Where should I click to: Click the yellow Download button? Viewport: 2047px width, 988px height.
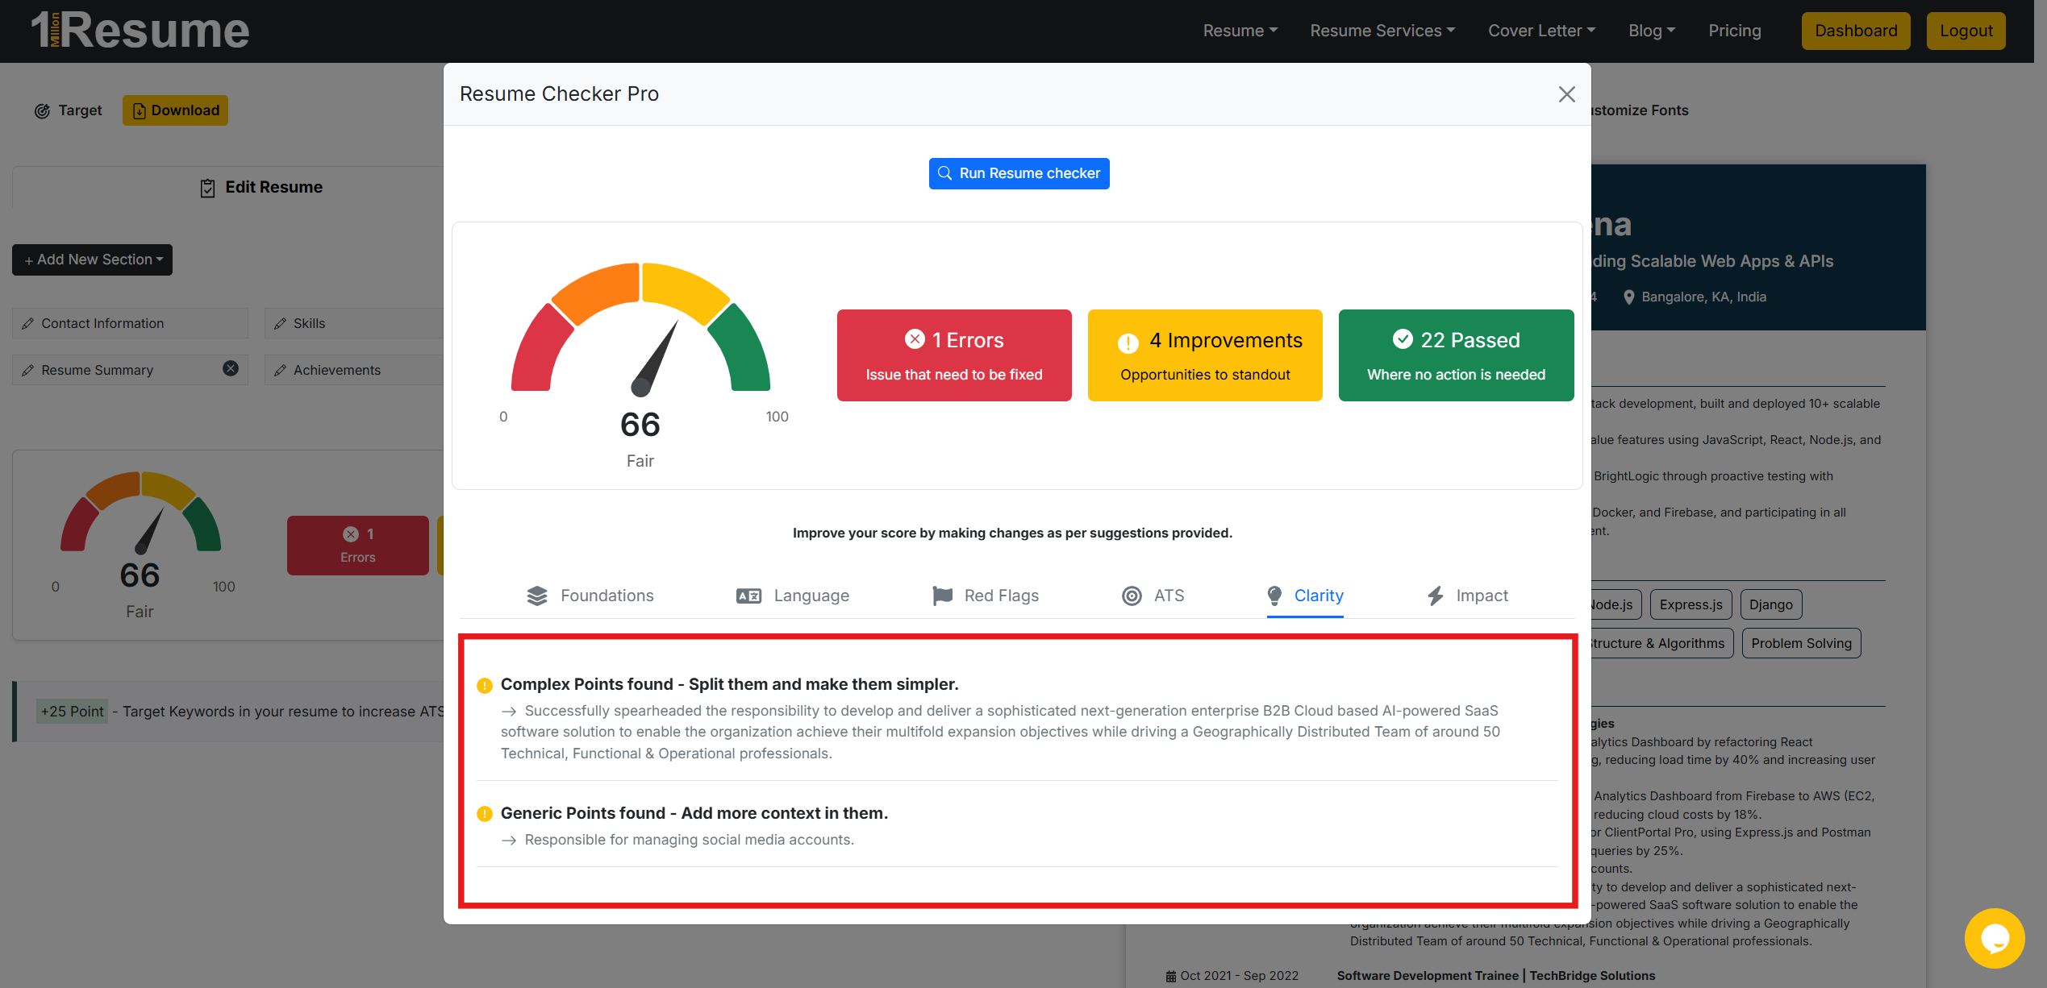(175, 110)
